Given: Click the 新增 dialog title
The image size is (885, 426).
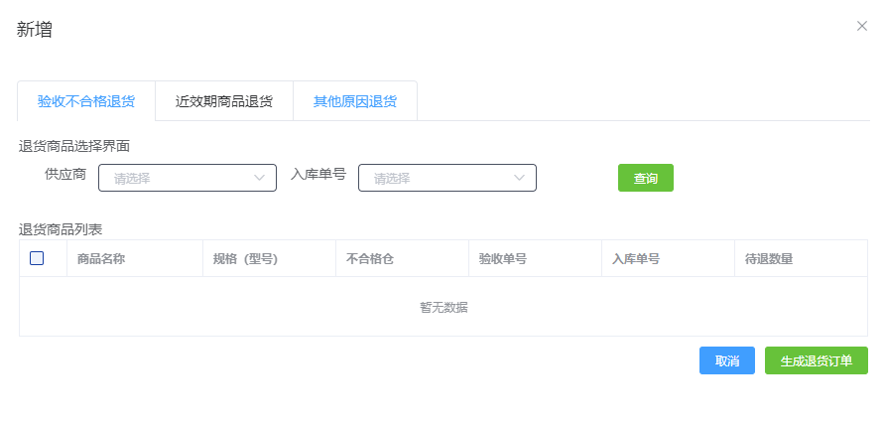Looking at the screenshot, I should tap(35, 30).
